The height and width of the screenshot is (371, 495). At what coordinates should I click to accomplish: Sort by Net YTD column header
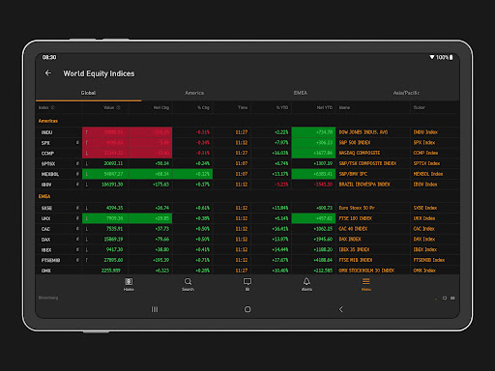[x=325, y=107]
